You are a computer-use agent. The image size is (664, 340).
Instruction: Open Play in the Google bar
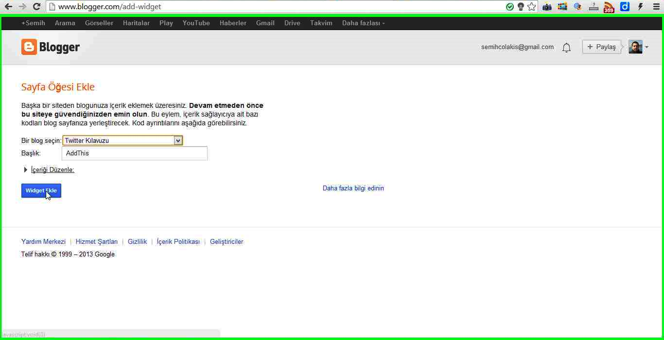(x=166, y=23)
